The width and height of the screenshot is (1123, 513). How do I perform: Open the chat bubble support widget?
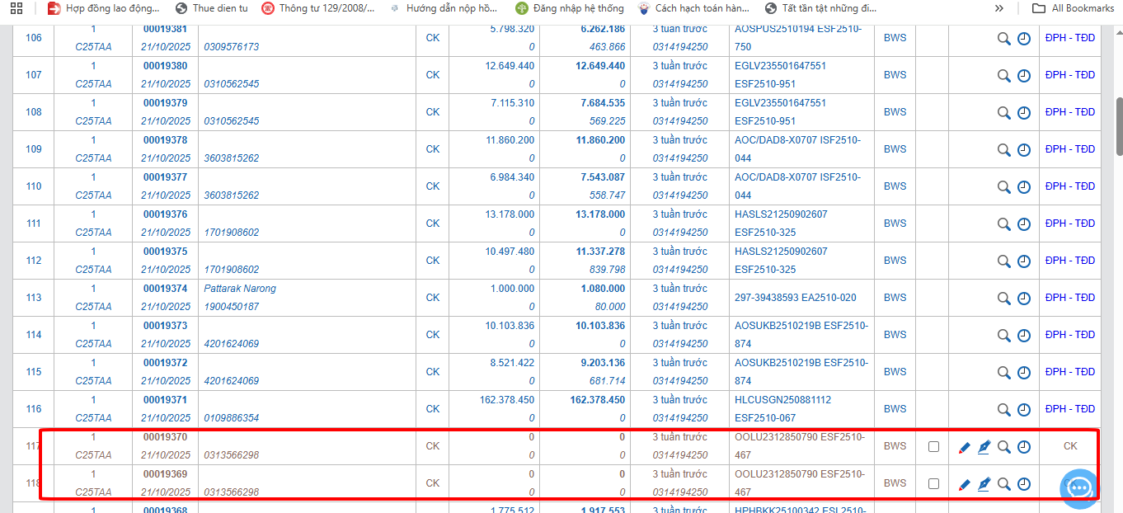tap(1079, 487)
